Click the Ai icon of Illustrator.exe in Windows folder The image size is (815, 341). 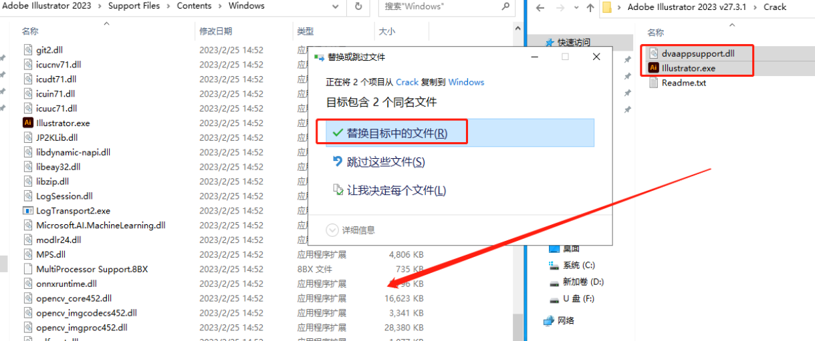click(27, 123)
